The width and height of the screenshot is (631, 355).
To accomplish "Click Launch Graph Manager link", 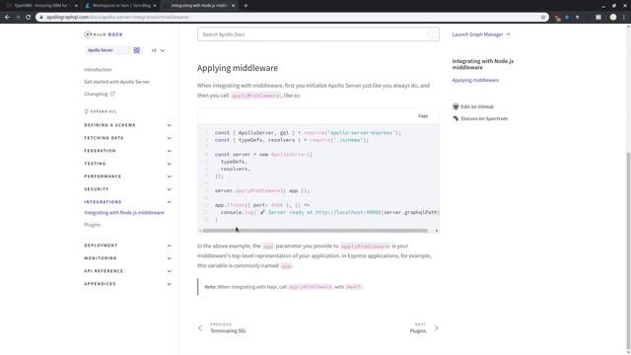I will (x=481, y=35).
